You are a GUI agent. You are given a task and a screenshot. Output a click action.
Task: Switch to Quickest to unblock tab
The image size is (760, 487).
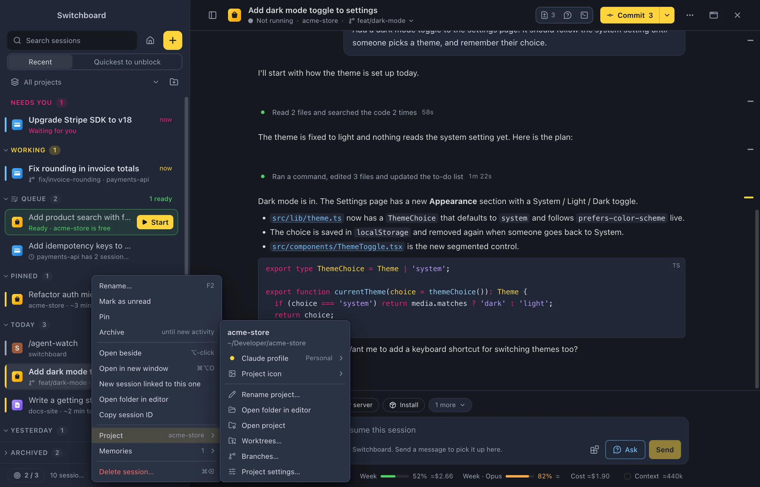pyautogui.click(x=127, y=62)
